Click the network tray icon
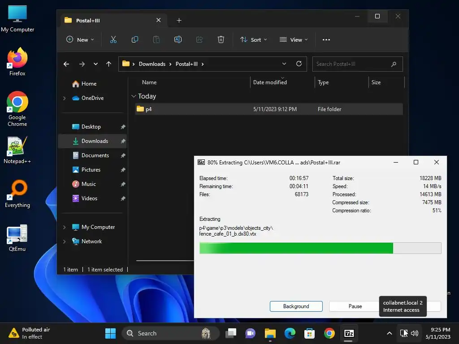The width and height of the screenshot is (459, 344). 404,333
